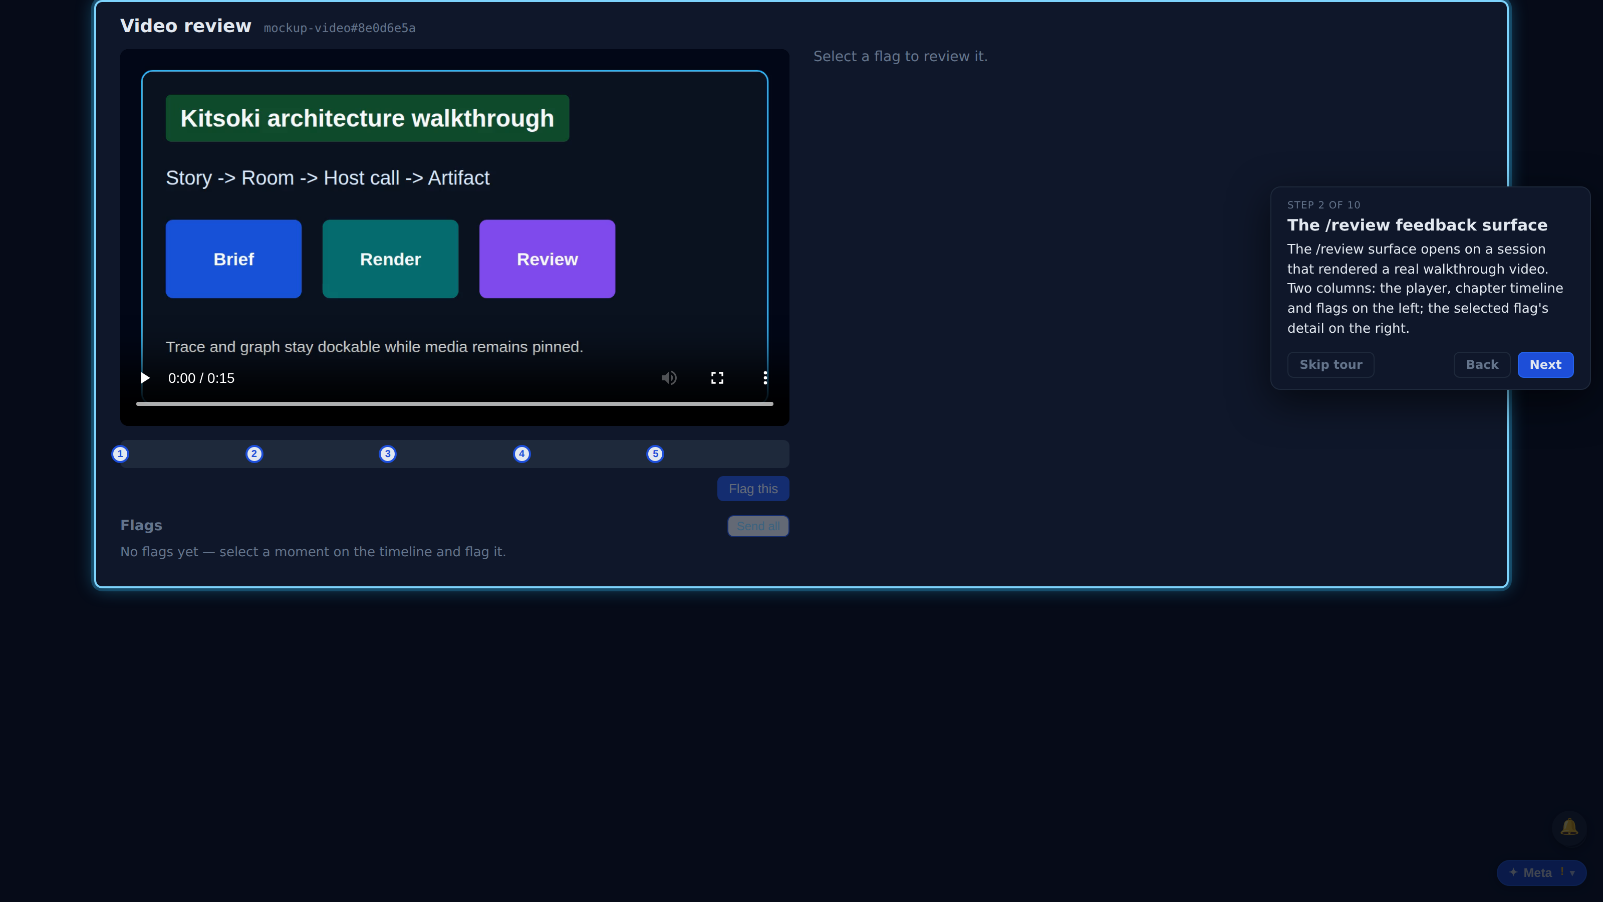Advance the tour with Next
The height and width of the screenshot is (902, 1603).
[x=1545, y=365]
